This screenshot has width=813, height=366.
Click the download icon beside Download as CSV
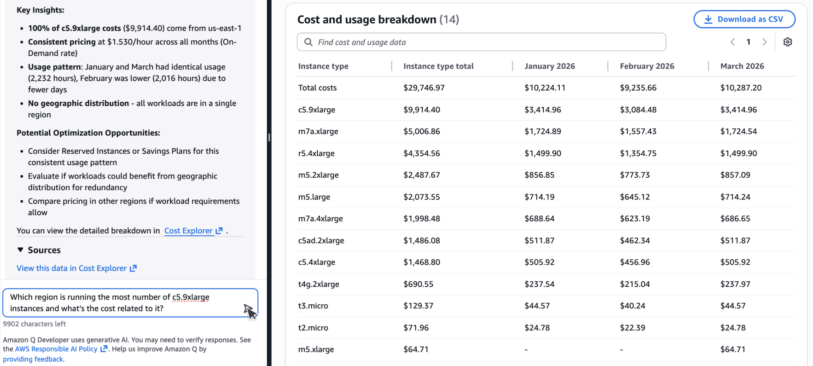[x=709, y=19]
